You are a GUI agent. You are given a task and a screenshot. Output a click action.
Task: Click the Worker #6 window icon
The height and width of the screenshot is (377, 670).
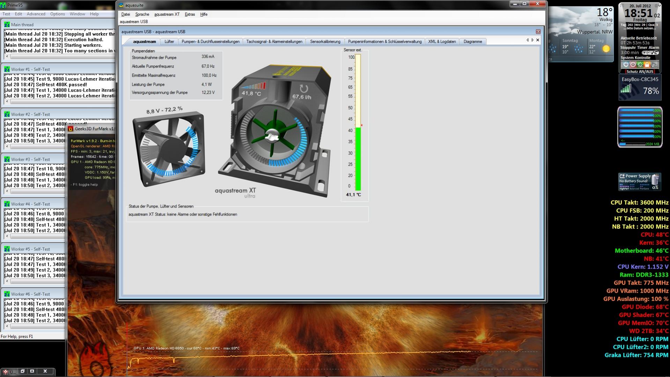click(7, 294)
